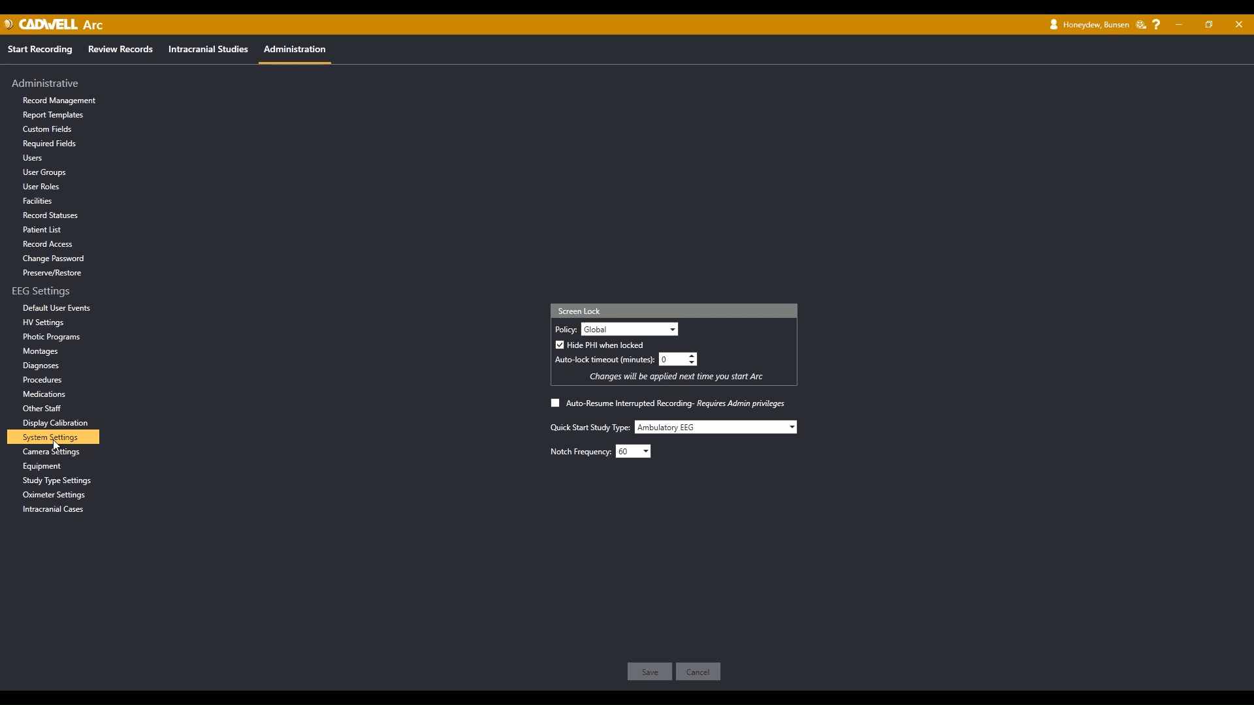This screenshot has height=705, width=1254.
Task: Increase the Auto-lock timeout using the up arrow
Action: 693,356
